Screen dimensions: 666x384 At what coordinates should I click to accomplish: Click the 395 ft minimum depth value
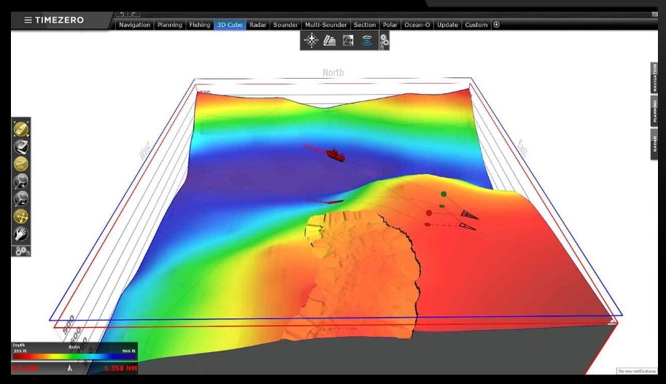pyautogui.click(x=20, y=351)
